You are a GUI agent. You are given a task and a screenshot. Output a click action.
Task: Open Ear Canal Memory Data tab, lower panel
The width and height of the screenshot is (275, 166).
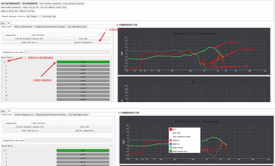point(79,114)
